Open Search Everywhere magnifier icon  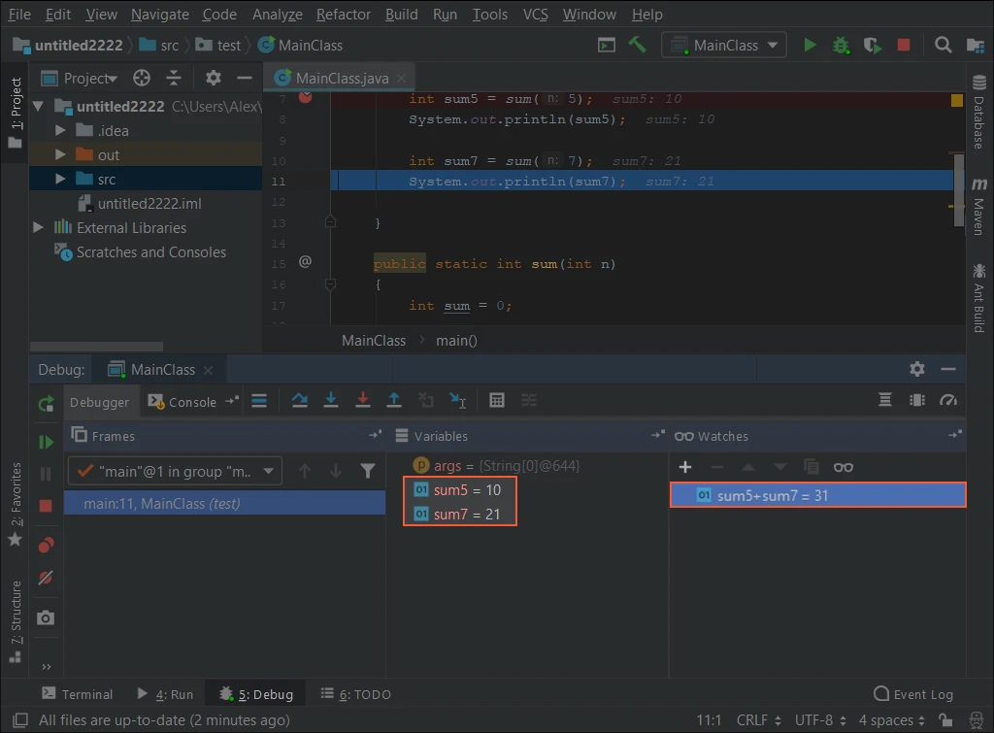[943, 45]
